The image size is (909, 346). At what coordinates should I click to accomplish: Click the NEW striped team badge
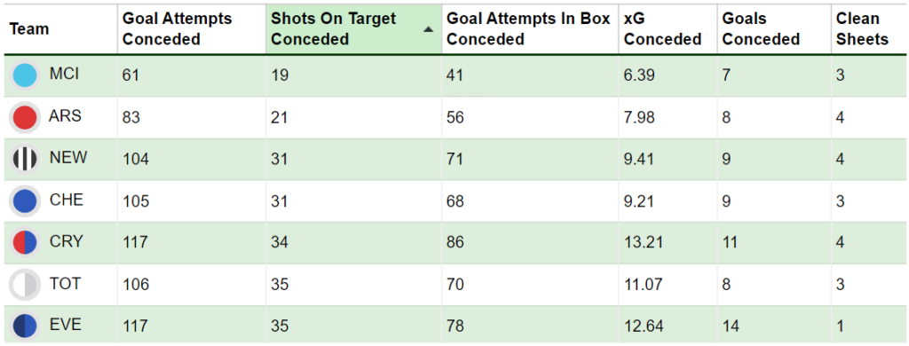click(x=25, y=160)
